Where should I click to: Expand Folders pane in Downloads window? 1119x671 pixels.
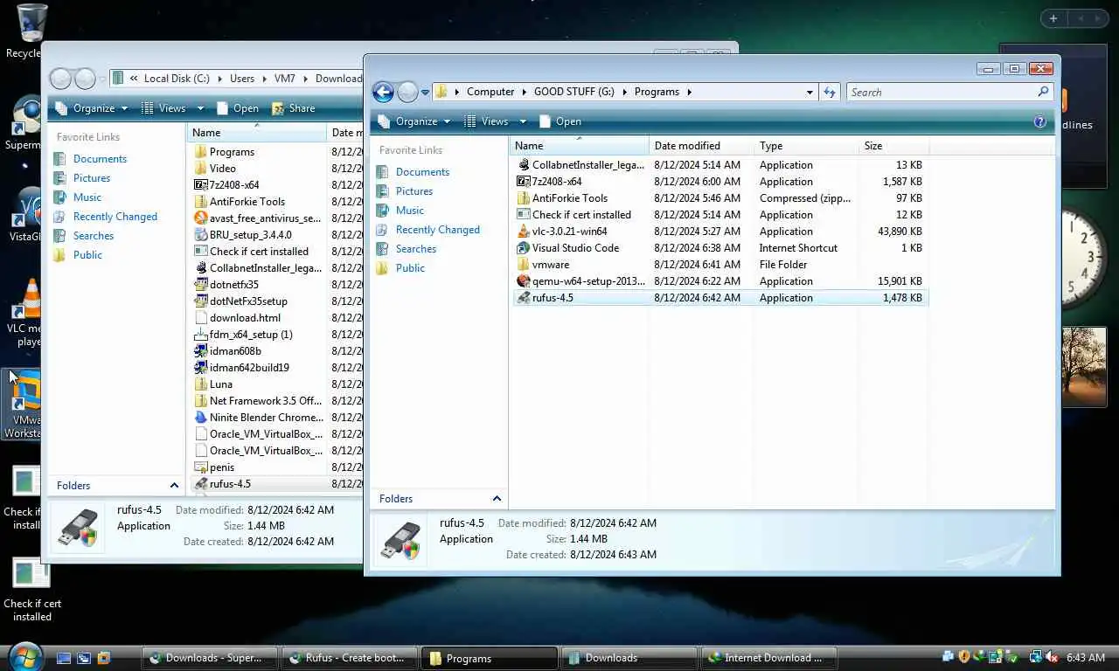pos(174,486)
